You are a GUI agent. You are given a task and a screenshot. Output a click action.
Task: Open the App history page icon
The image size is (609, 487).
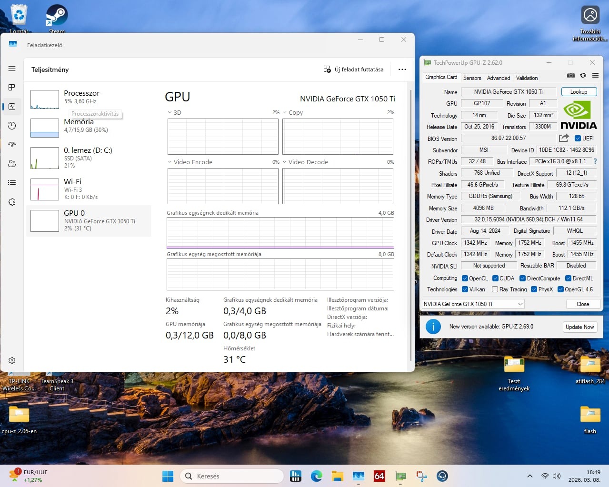12,126
